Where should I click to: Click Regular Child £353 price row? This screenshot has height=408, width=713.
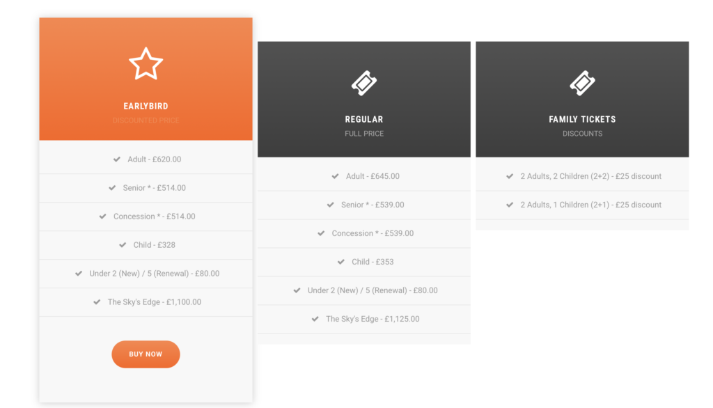pos(374,262)
